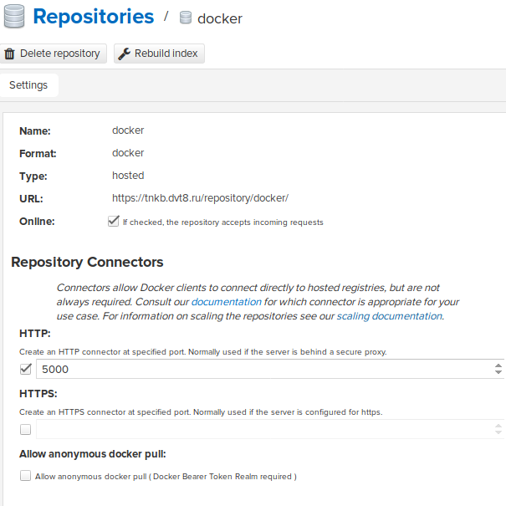
Task: Switch to the Settings tab
Action: pyautogui.click(x=28, y=85)
